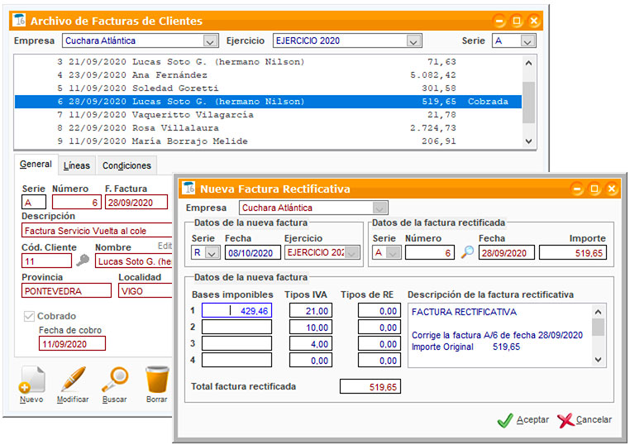Open the Empresa dropdown in Archivo de Facturas window
Screen dimensions: 630x445
click(x=210, y=41)
